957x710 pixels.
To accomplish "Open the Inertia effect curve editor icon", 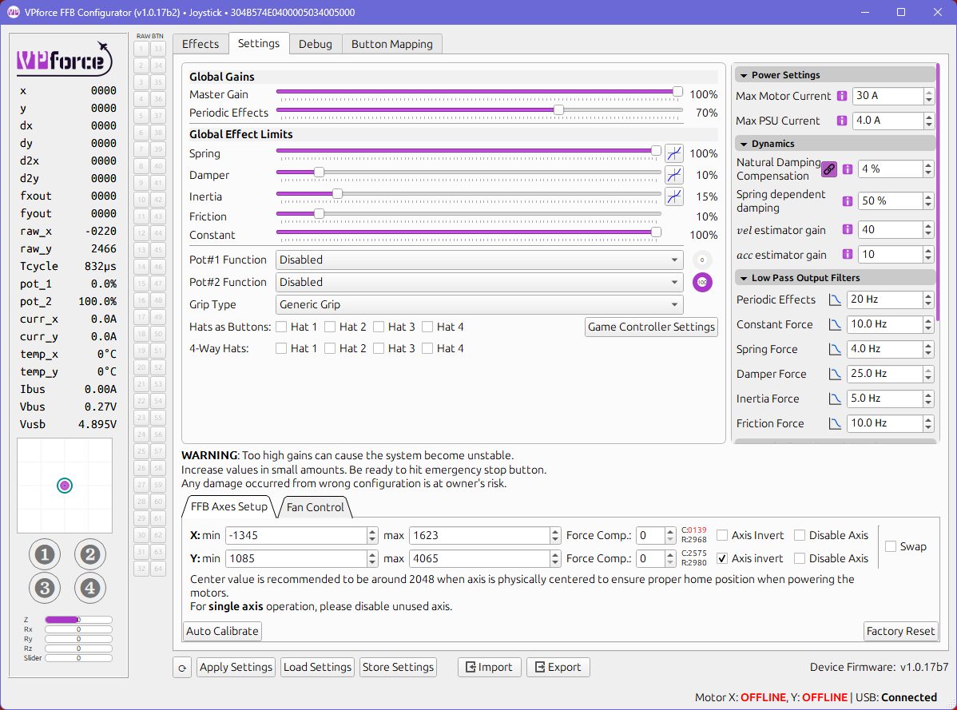I will tap(673, 196).
